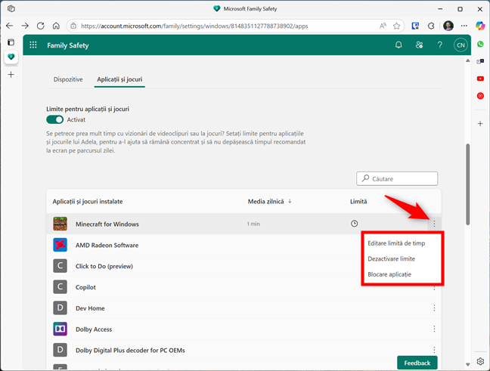The width and height of the screenshot is (490, 371).
Task: Open the Copilot app row
Action: point(243,287)
